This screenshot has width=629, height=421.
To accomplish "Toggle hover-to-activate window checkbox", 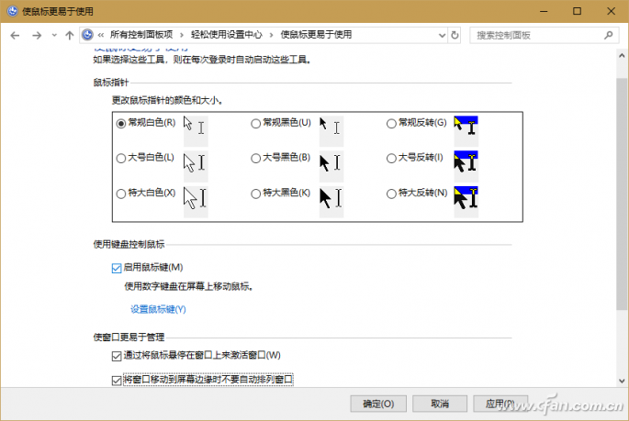I will tap(116, 355).
